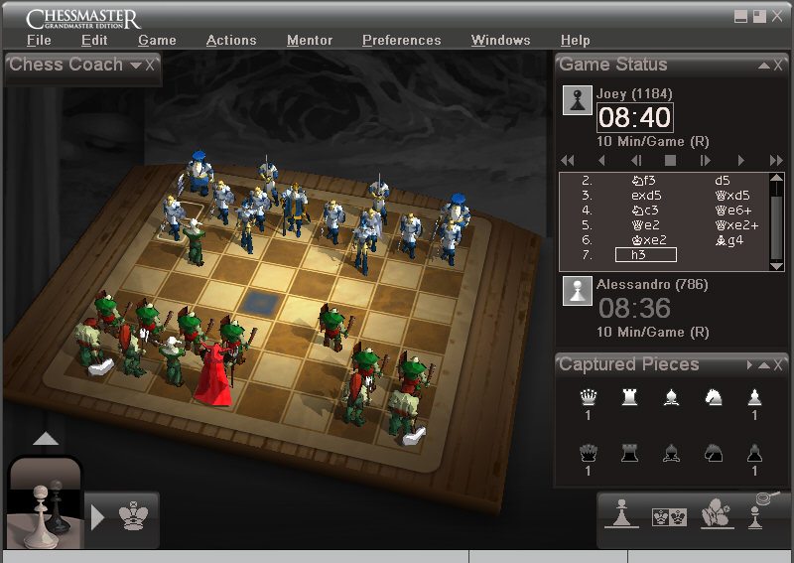794x563 pixels.
Task: Click the captured white rook icon
Action: [x=629, y=397]
